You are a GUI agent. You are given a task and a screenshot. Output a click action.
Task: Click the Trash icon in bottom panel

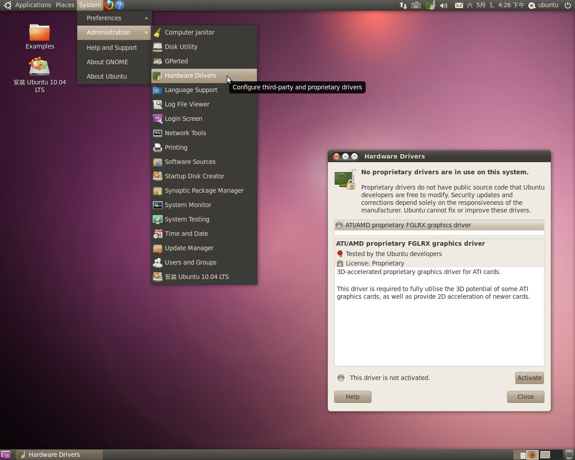[x=569, y=455]
